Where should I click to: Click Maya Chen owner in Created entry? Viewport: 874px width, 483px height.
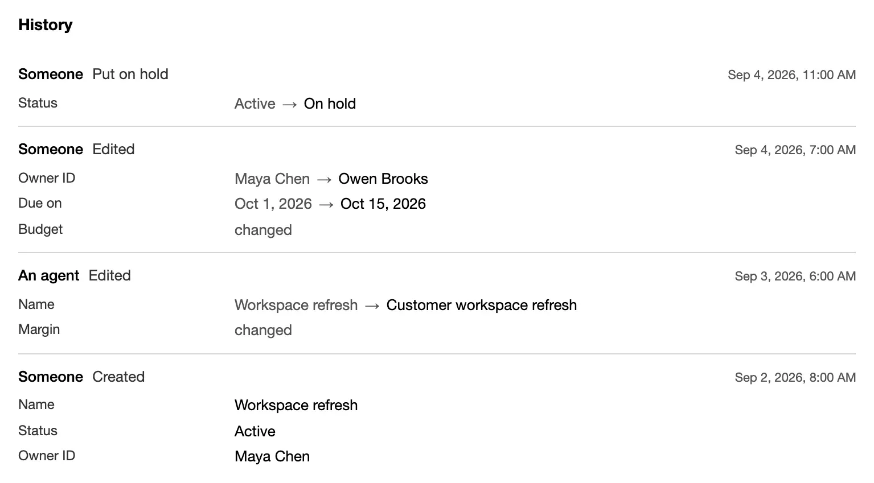272,456
